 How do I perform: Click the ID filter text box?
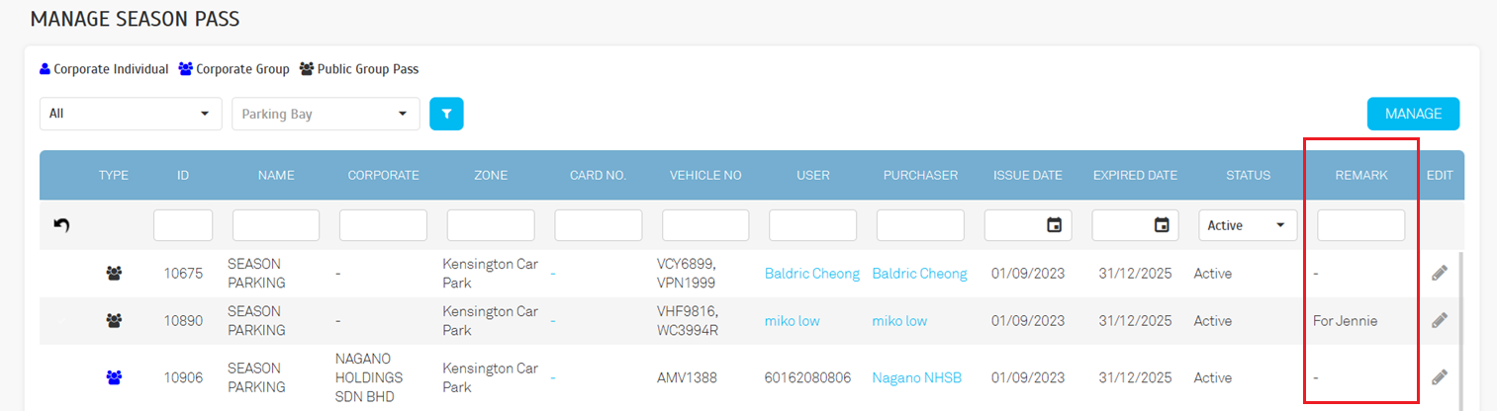pyautogui.click(x=183, y=225)
